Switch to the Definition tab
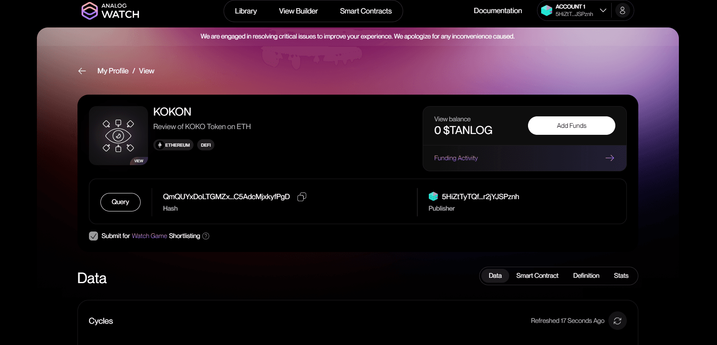The height and width of the screenshot is (345, 717). [x=586, y=276]
